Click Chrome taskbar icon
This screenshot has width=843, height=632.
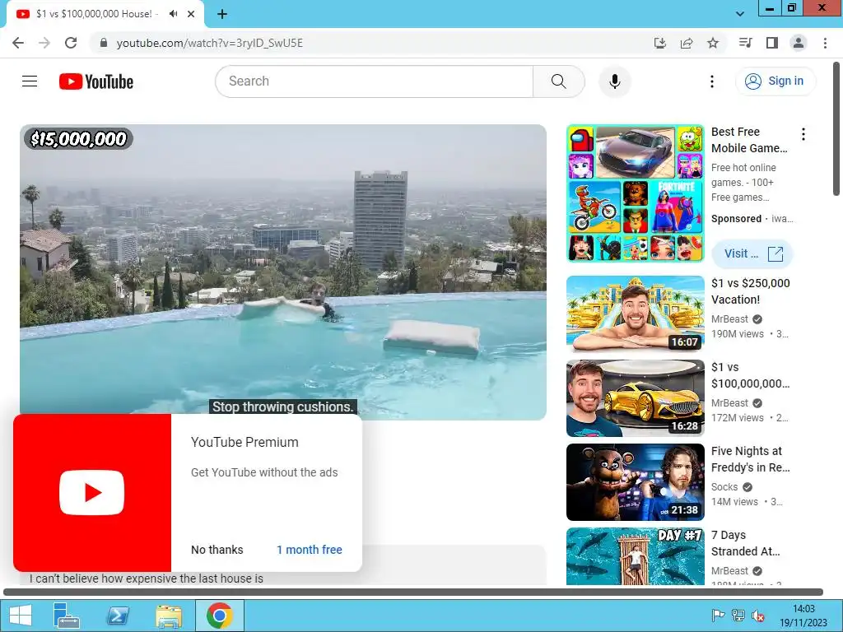coord(219,616)
